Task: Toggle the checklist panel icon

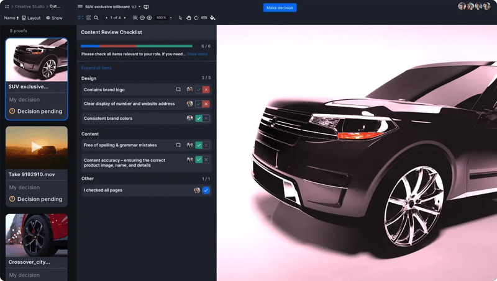Action: pos(81,18)
